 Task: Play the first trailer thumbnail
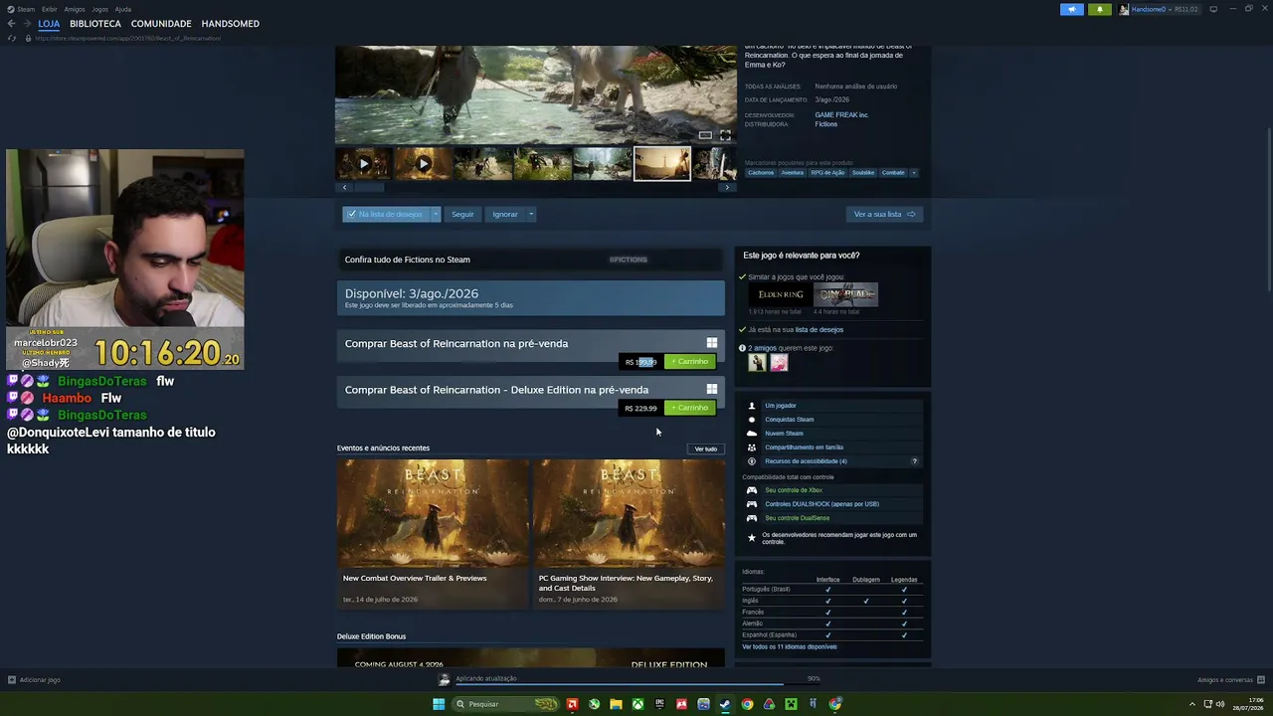pyautogui.click(x=364, y=164)
